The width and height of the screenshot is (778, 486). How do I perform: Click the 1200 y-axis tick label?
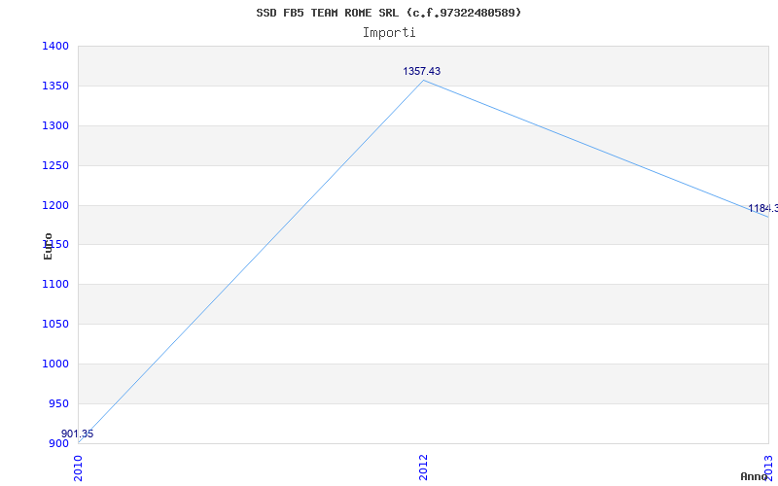(55, 205)
